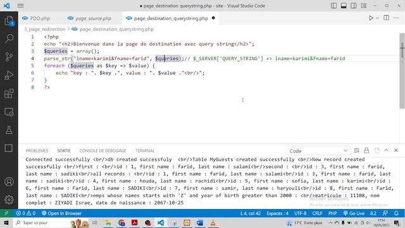The width and height of the screenshot is (405, 228).
Task: Switch to the PDO.php tab
Action: tap(40, 18)
